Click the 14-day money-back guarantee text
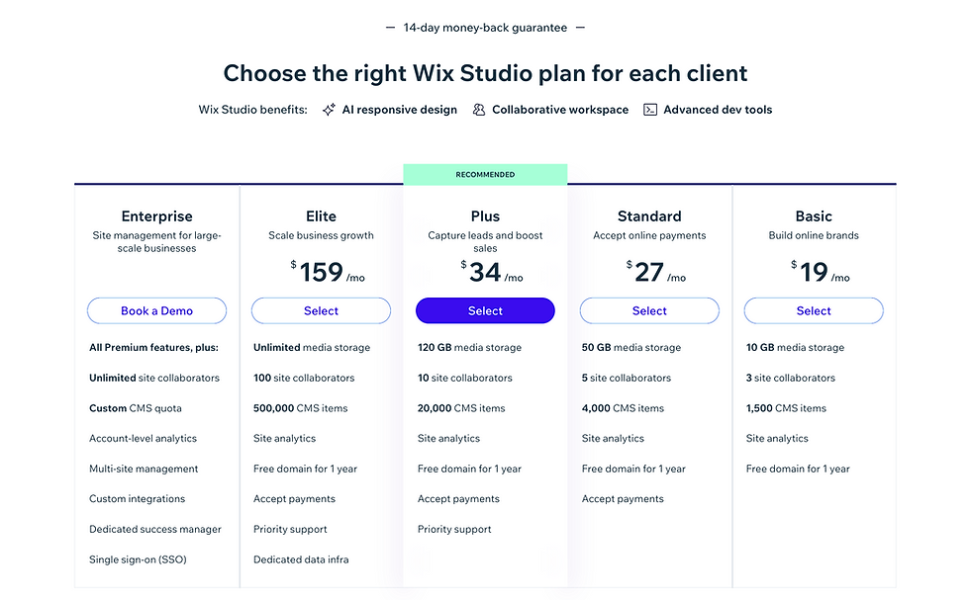Image resolution: width=970 pixels, height=600 pixels. [x=485, y=28]
